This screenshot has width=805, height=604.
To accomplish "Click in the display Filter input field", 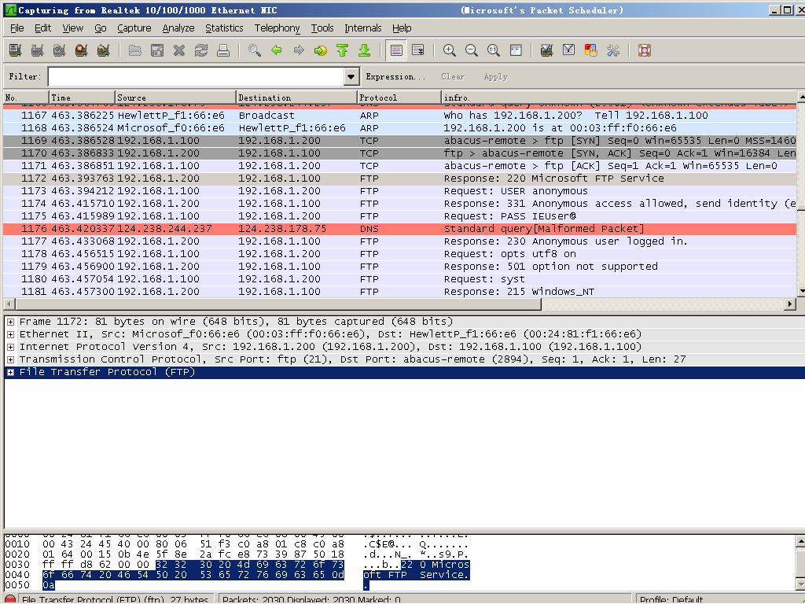I will point(197,76).
